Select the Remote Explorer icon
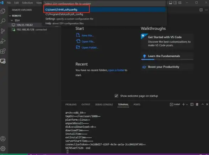Viewport: 209px width, 155px height. coord(3,61)
